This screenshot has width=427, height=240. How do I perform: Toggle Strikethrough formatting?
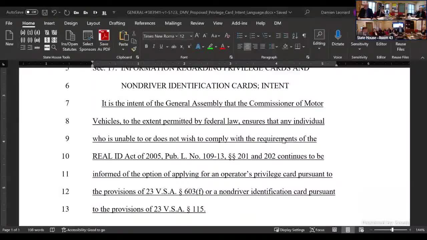tap(174, 47)
